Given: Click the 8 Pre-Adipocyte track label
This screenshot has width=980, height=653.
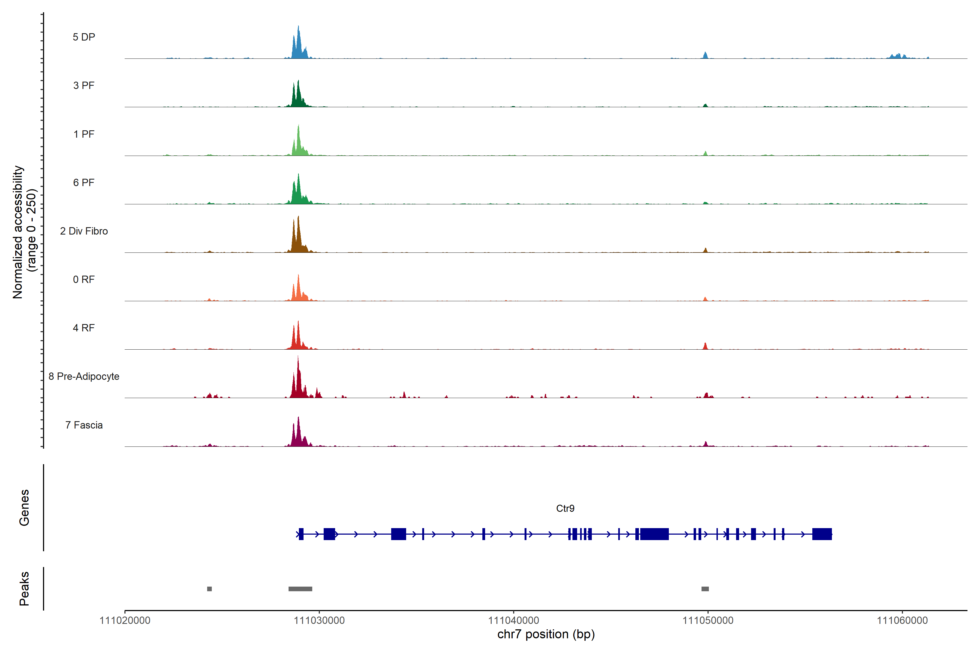Looking at the screenshot, I should coord(84,377).
